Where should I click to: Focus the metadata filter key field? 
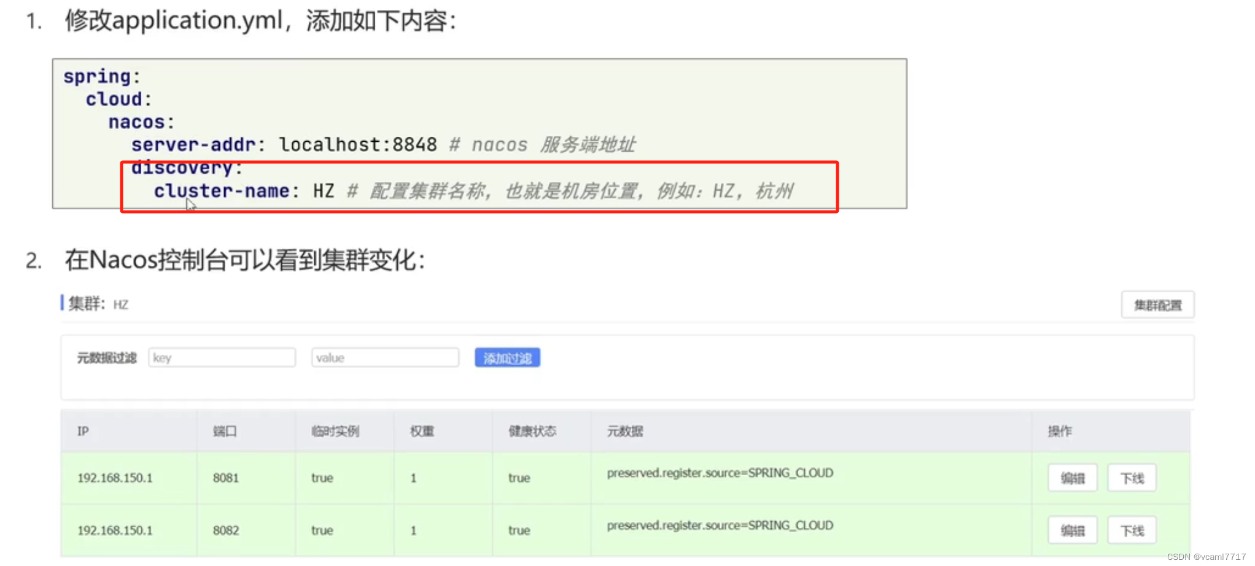tap(222, 358)
